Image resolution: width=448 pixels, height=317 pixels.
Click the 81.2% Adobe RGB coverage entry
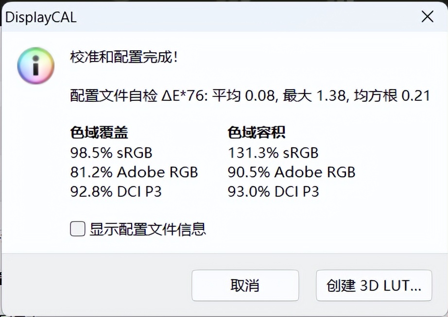(x=134, y=172)
